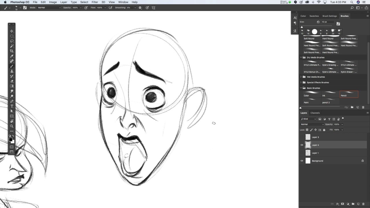This screenshot has width=370, height=208.
Task: Select the Crop tool
Action: (12, 51)
